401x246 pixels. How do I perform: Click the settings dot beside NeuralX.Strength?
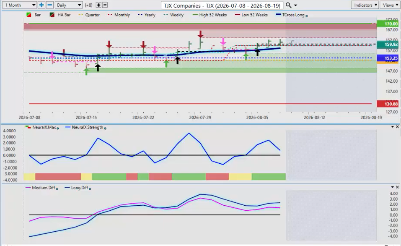(105, 128)
